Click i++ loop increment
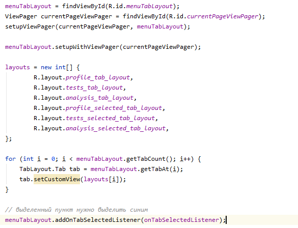Viewport: 298px width, 228px height. tap(185, 159)
